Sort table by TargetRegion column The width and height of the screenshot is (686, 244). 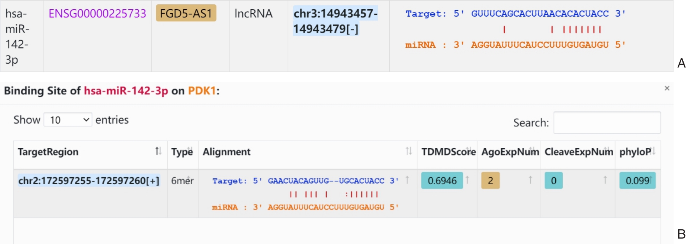point(158,151)
